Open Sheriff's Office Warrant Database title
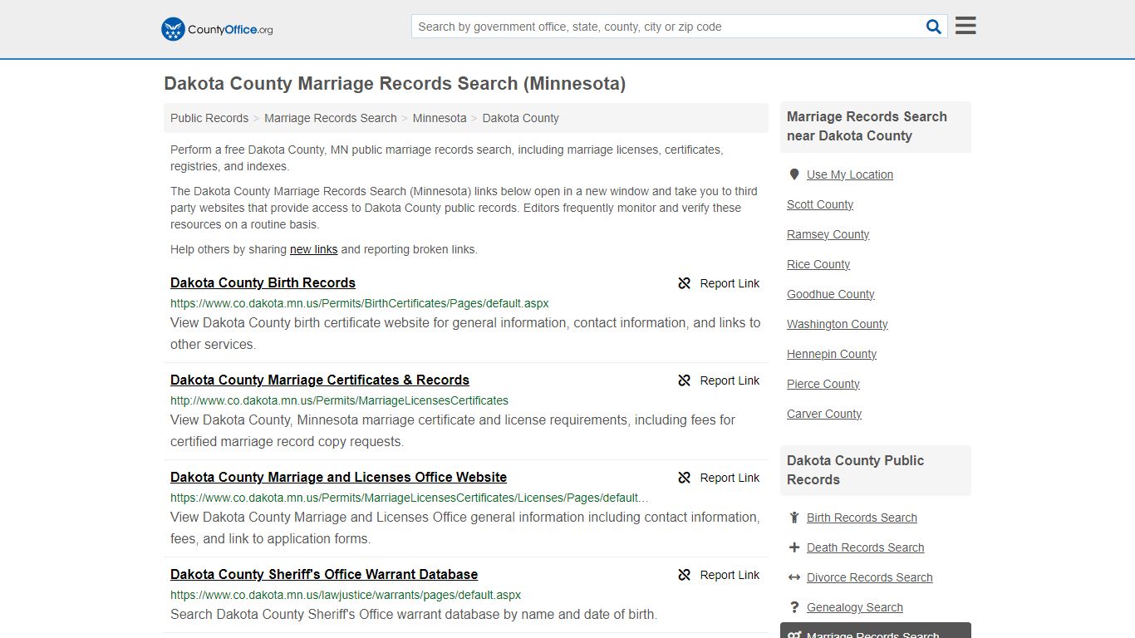Viewport: 1135px width, 638px height. coord(324,574)
